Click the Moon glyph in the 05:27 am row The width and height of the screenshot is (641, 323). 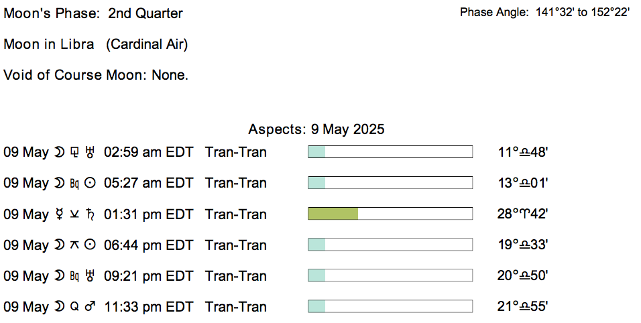[x=60, y=183]
